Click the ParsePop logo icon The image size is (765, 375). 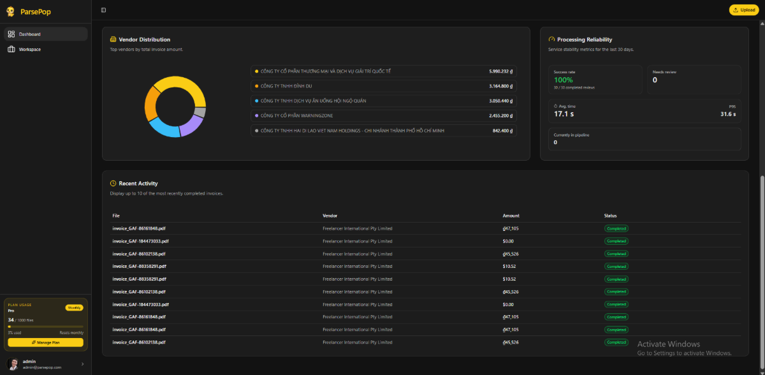pyautogui.click(x=10, y=11)
